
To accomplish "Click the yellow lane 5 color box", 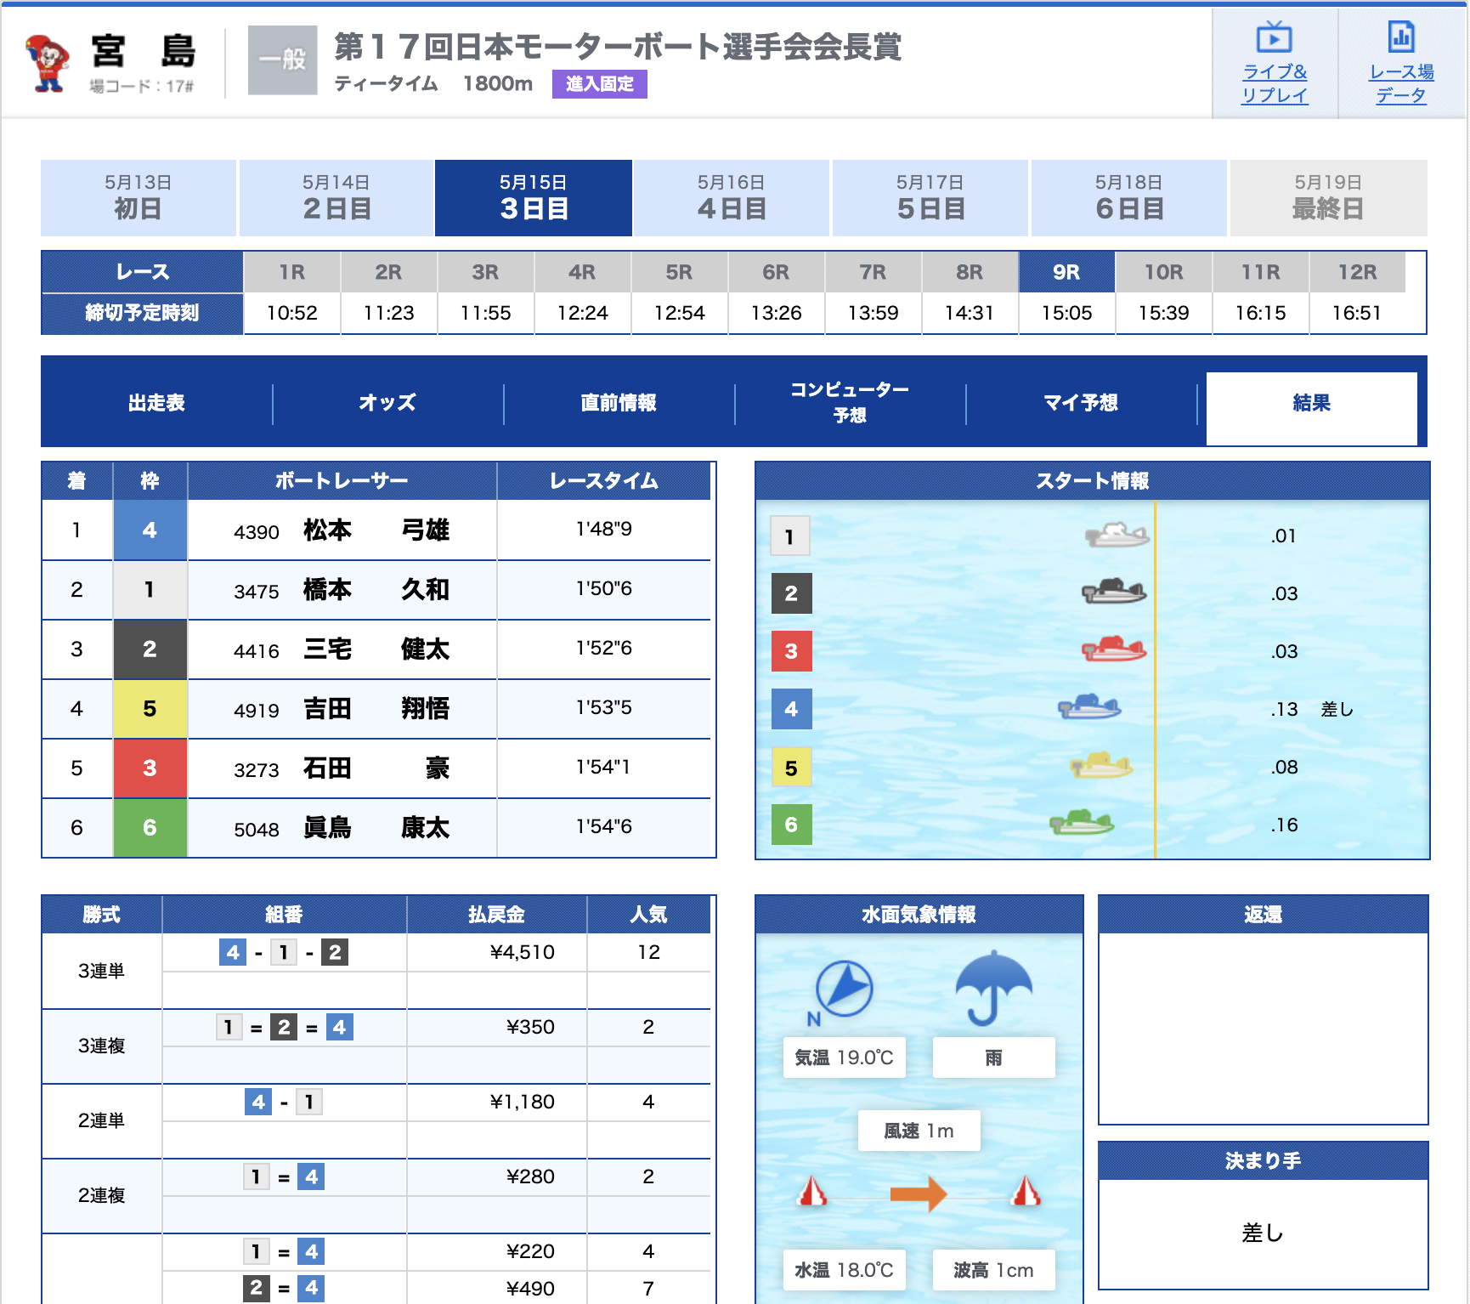I will tap(150, 709).
